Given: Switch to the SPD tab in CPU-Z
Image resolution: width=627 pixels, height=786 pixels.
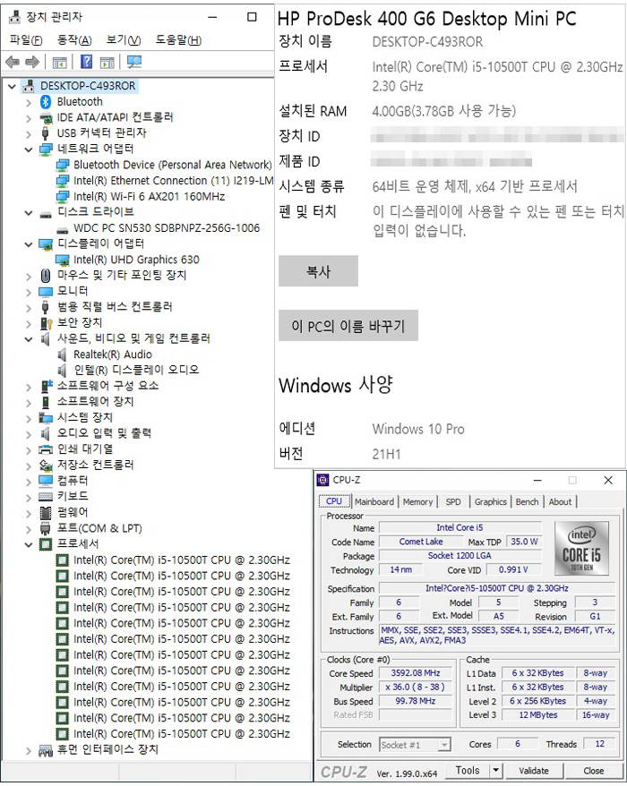Looking at the screenshot, I should click(453, 502).
